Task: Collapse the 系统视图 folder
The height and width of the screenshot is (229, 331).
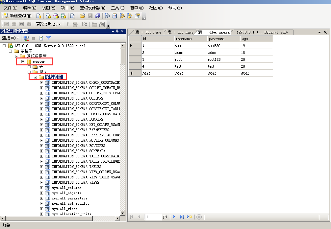Action: (x=35, y=78)
